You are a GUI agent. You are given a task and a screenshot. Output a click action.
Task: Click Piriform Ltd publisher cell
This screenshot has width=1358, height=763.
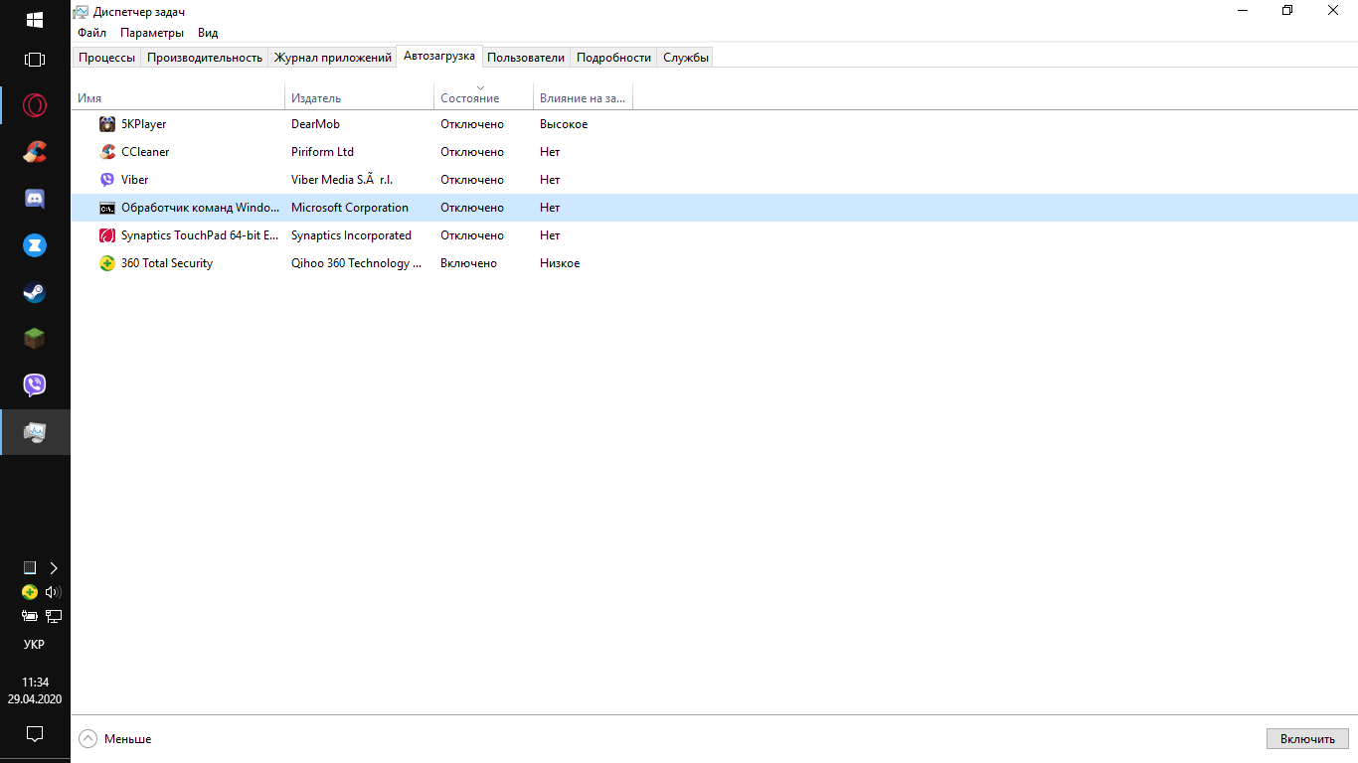pos(322,152)
